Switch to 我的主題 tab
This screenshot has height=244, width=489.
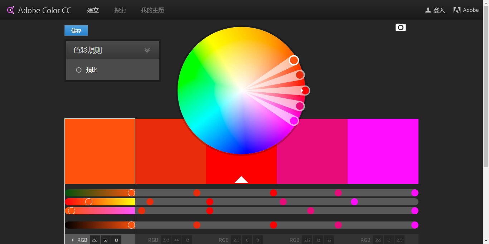point(152,10)
